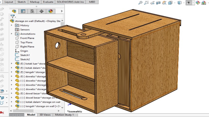This screenshot has height=117, width=209.
Task: Expand the kotak luar component node
Action: point(12,63)
